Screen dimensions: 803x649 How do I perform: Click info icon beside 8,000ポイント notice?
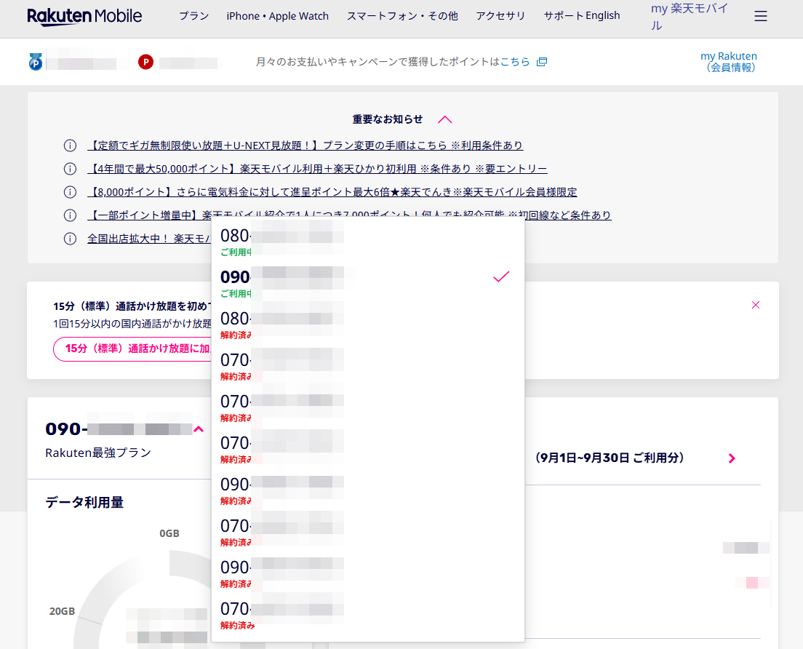pyautogui.click(x=70, y=192)
